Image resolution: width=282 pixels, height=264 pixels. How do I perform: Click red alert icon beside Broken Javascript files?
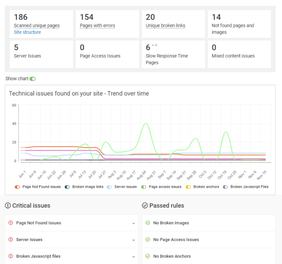(x=11, y=256)
